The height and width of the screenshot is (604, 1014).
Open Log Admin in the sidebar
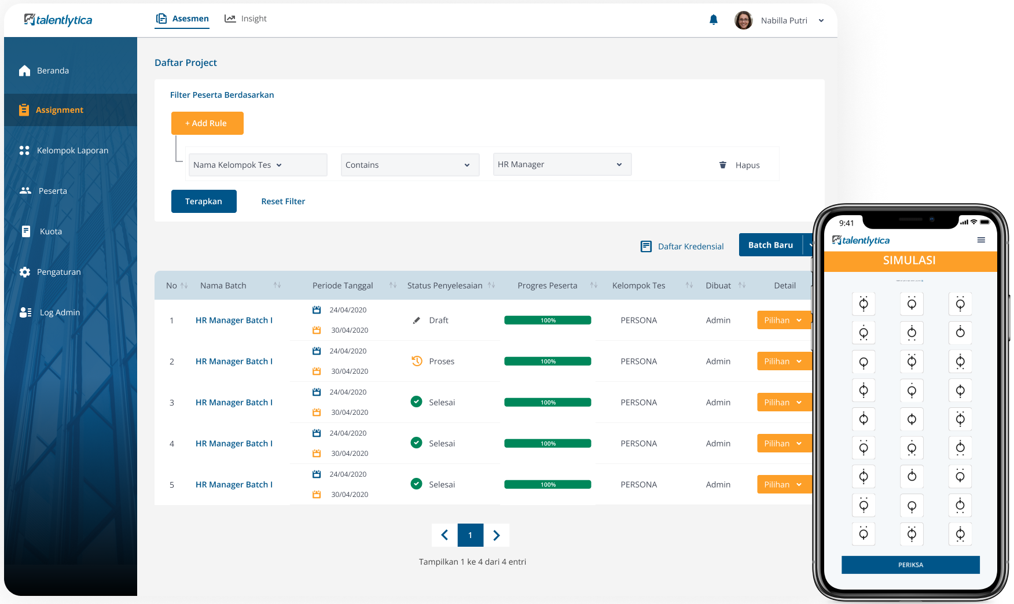point(50,312)
